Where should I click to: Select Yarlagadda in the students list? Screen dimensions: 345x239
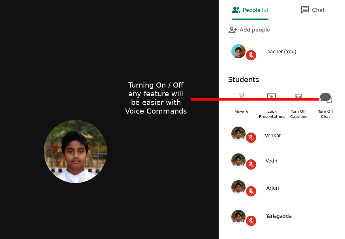(x=279, y=216)
